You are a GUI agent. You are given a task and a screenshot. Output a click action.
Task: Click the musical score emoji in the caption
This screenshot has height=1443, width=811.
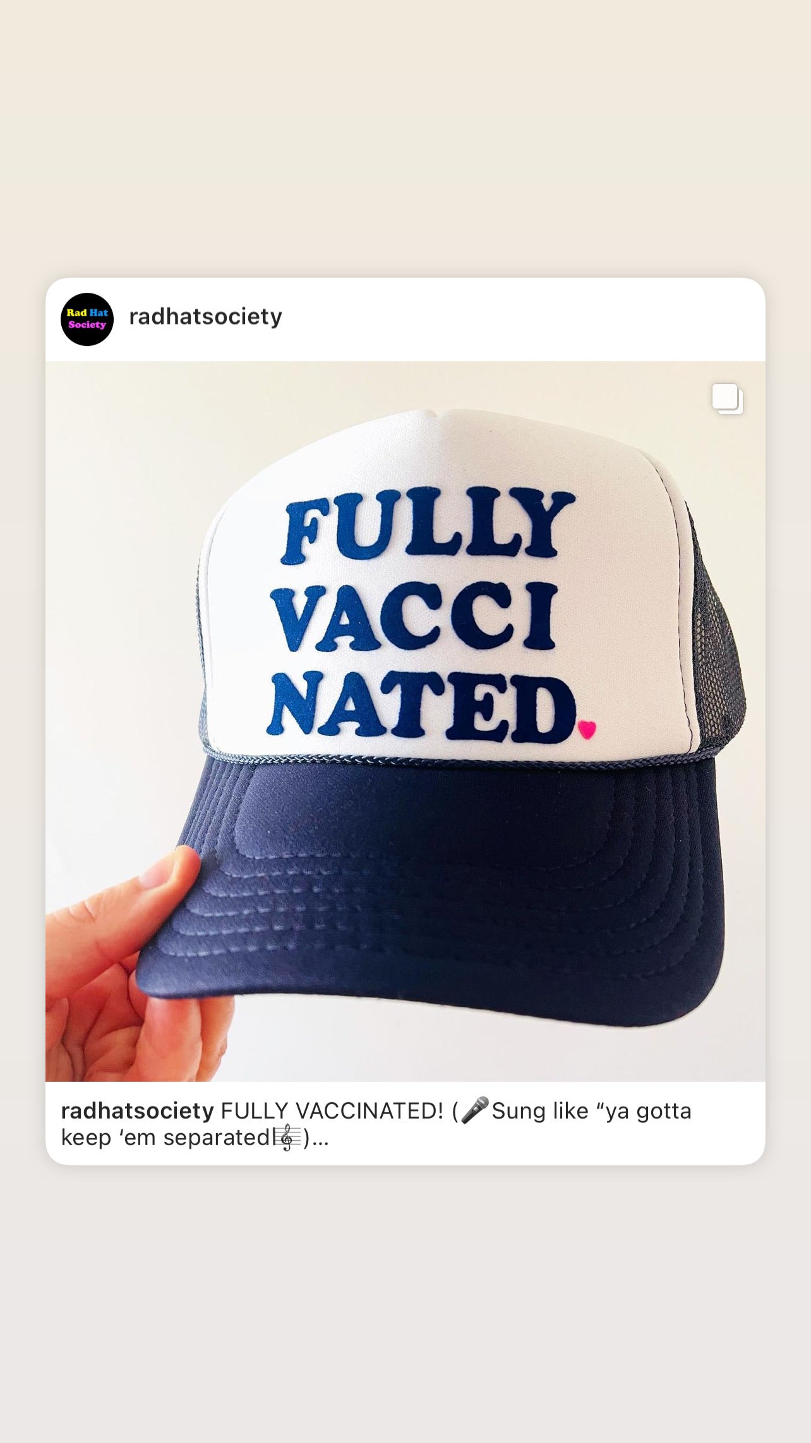pos(287,1138)
